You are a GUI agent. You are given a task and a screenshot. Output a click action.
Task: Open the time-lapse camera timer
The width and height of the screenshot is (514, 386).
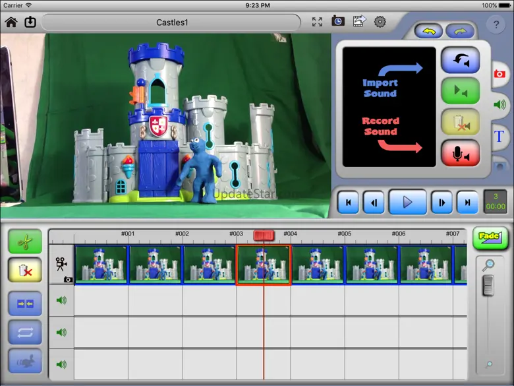(x=337, y=21)
